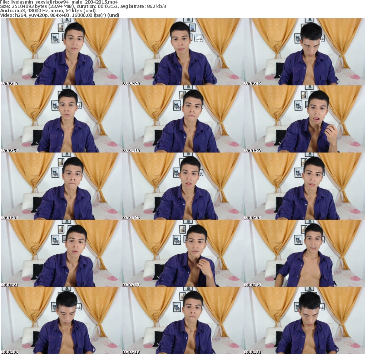Pick the thumbnail marked 00:02:21
This screenshot has height=354, width=366.
[61, 253]
